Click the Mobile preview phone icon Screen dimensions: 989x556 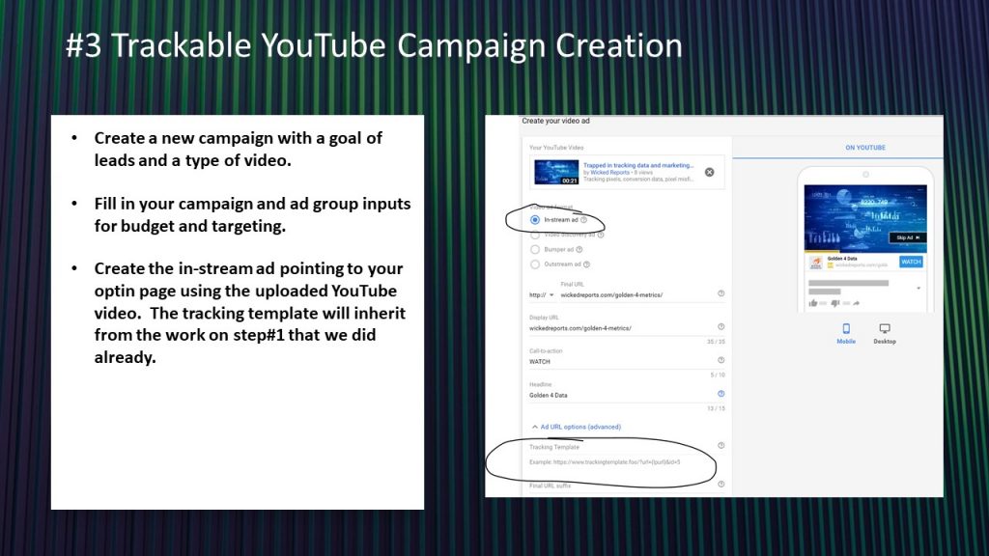coord(846,328)
